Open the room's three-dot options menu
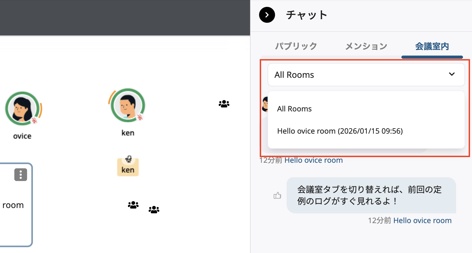 [20, 174]
